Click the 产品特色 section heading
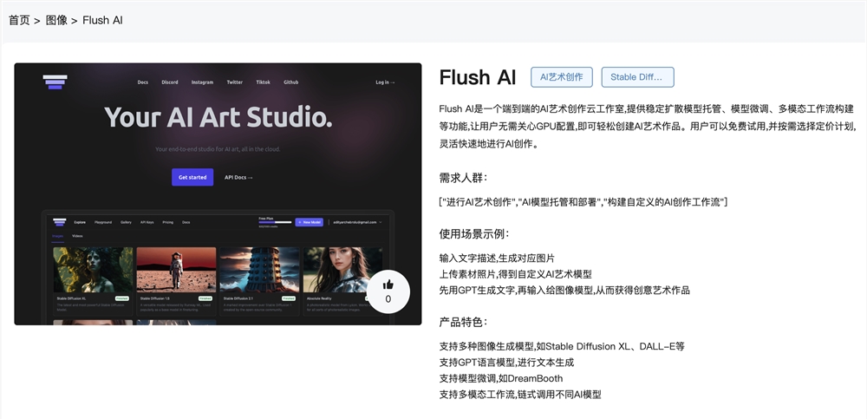The height and width of the screenshot is (419, 867). tap(463, 322)
